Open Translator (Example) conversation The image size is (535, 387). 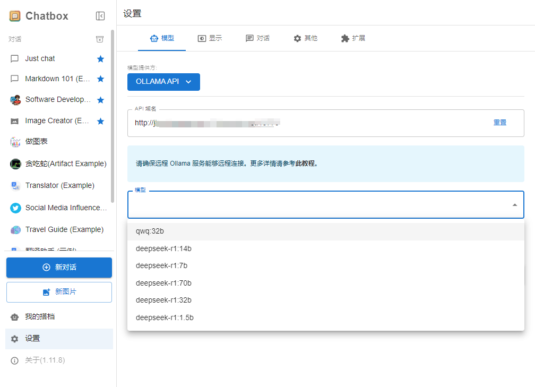click(x=58, y=185)
